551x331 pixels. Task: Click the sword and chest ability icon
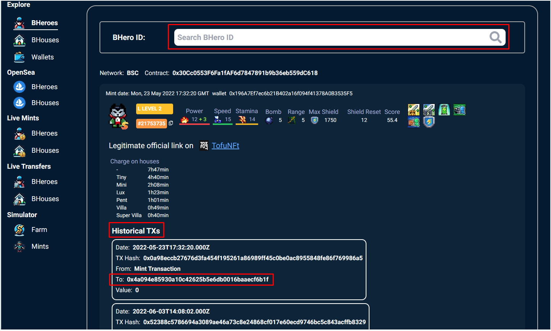point(414,110)
